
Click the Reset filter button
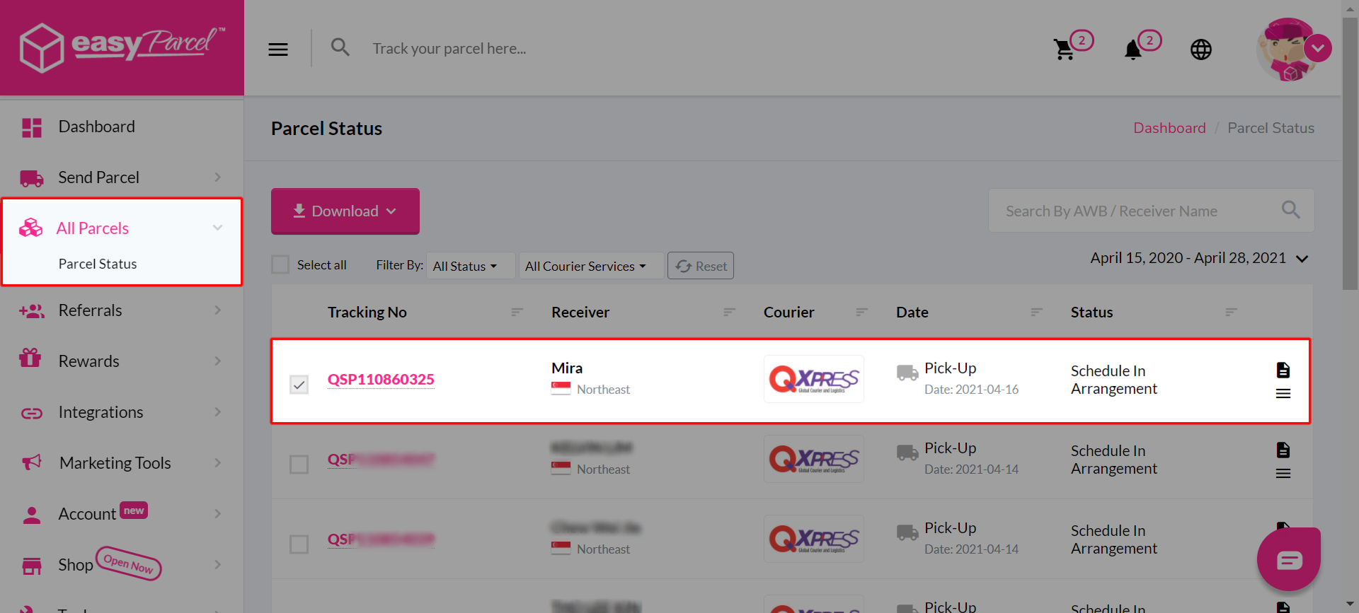701,266
